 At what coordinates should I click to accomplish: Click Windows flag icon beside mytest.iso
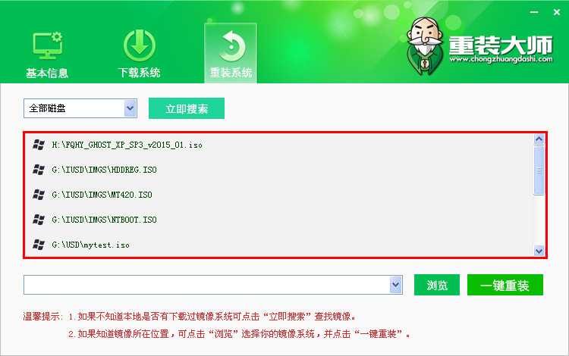coord(39,245)
